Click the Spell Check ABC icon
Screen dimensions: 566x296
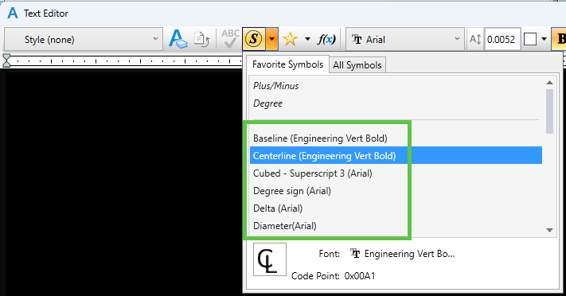tap(230, 39)
